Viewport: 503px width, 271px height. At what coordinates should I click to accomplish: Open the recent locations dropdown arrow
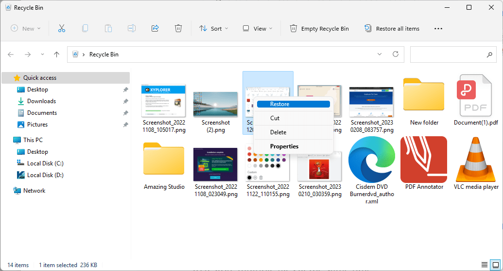42,54
